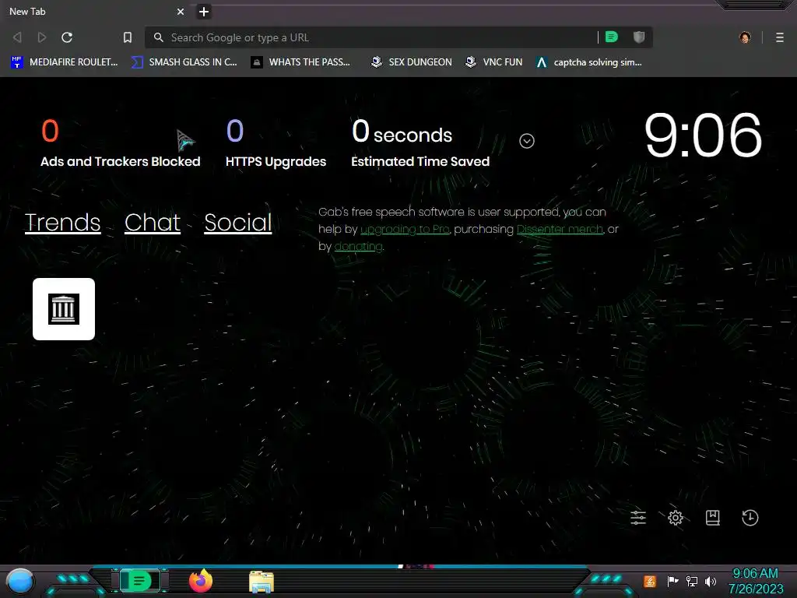The image size is (797, 598).
Task: Open the Shields icon in address bar
Action: tap(639, 37)
